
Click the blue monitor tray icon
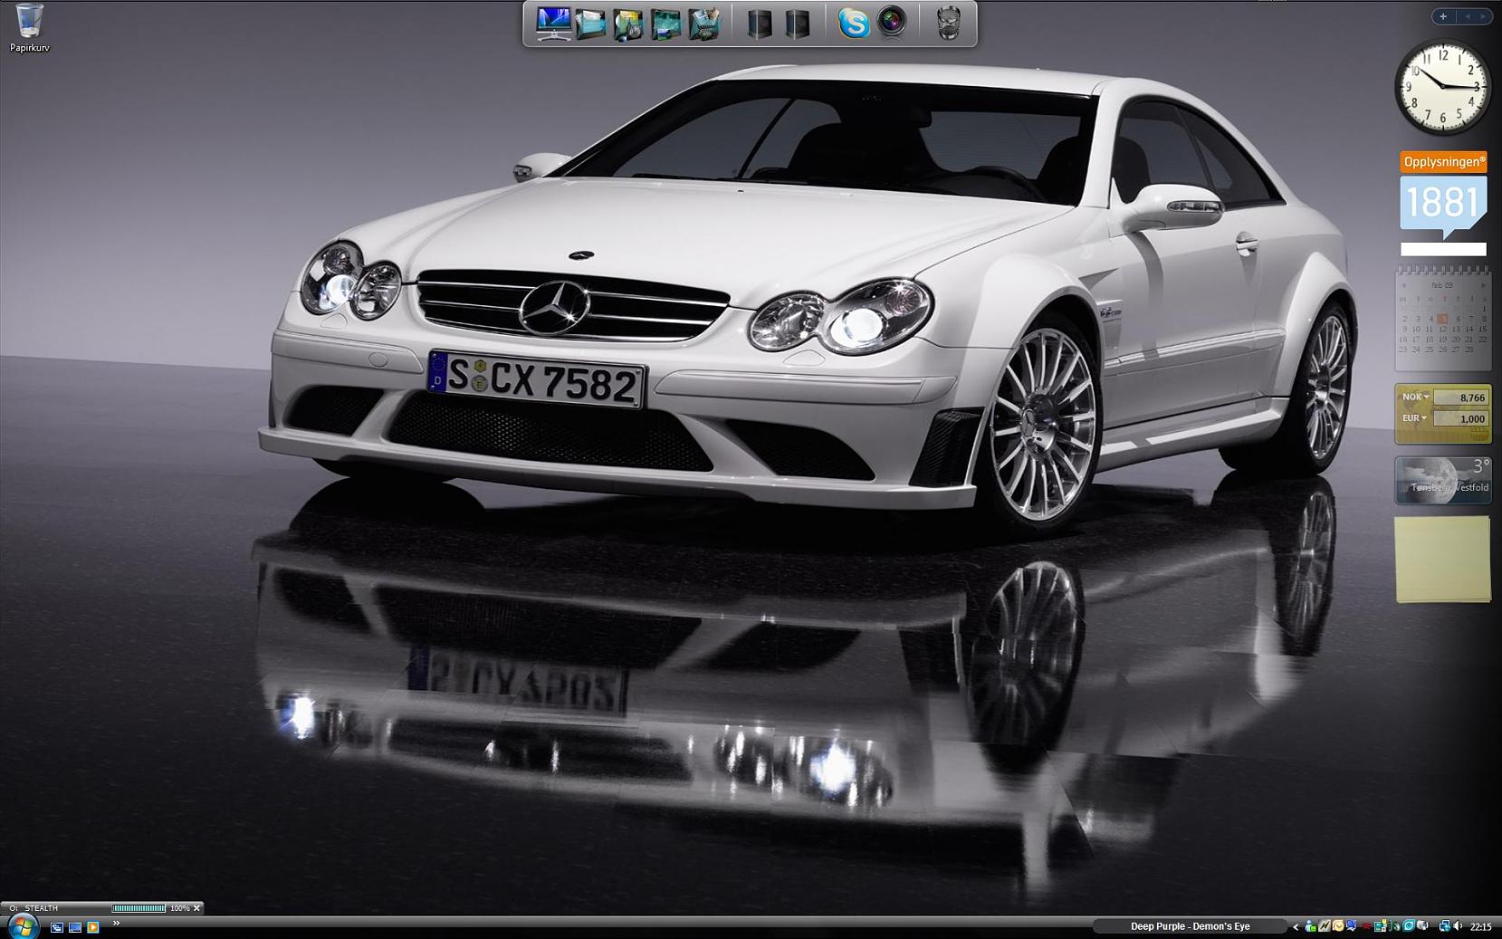(x=1352, y=927)
